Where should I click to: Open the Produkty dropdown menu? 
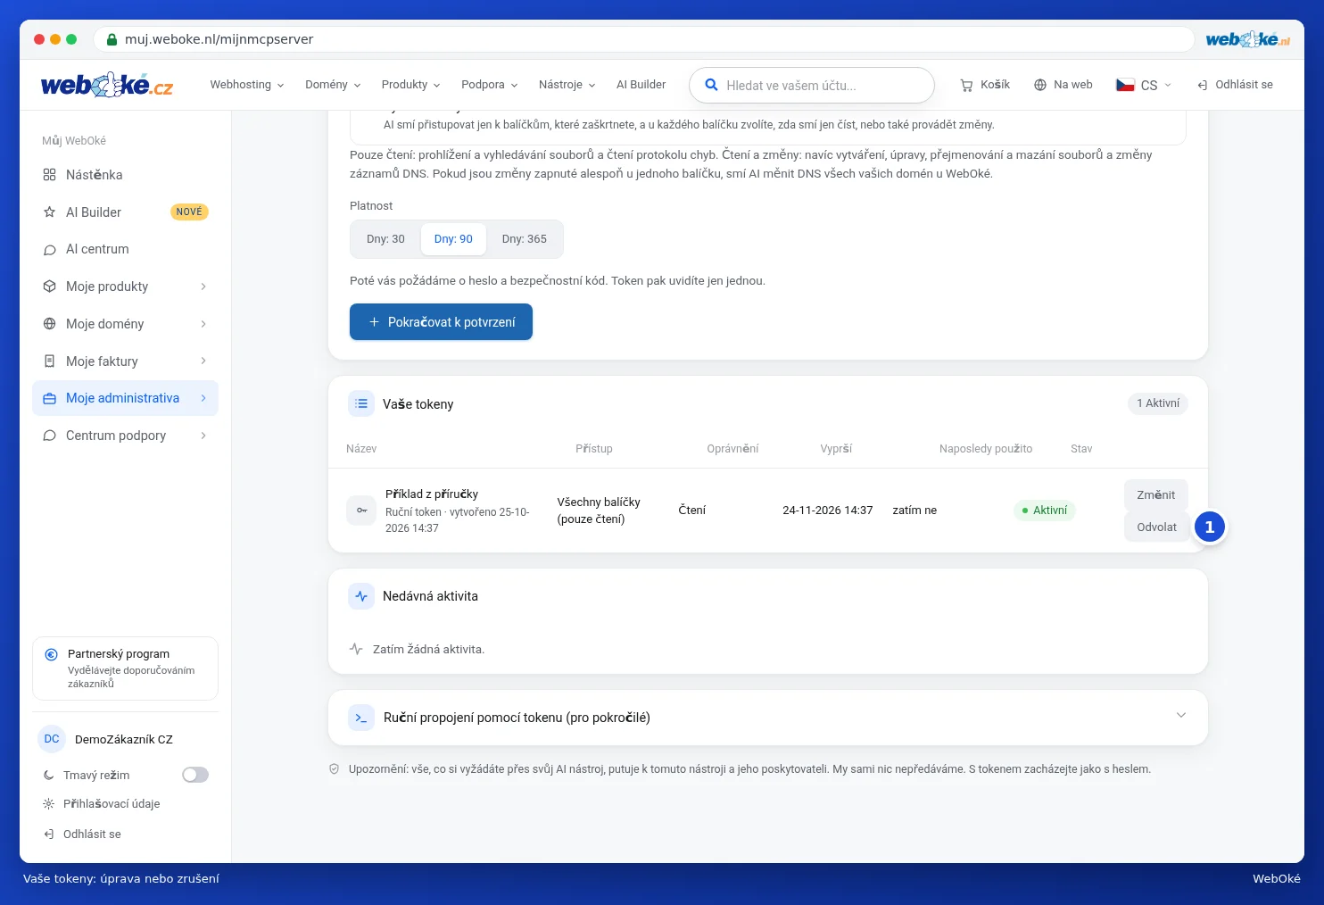(x=410, y=85)
